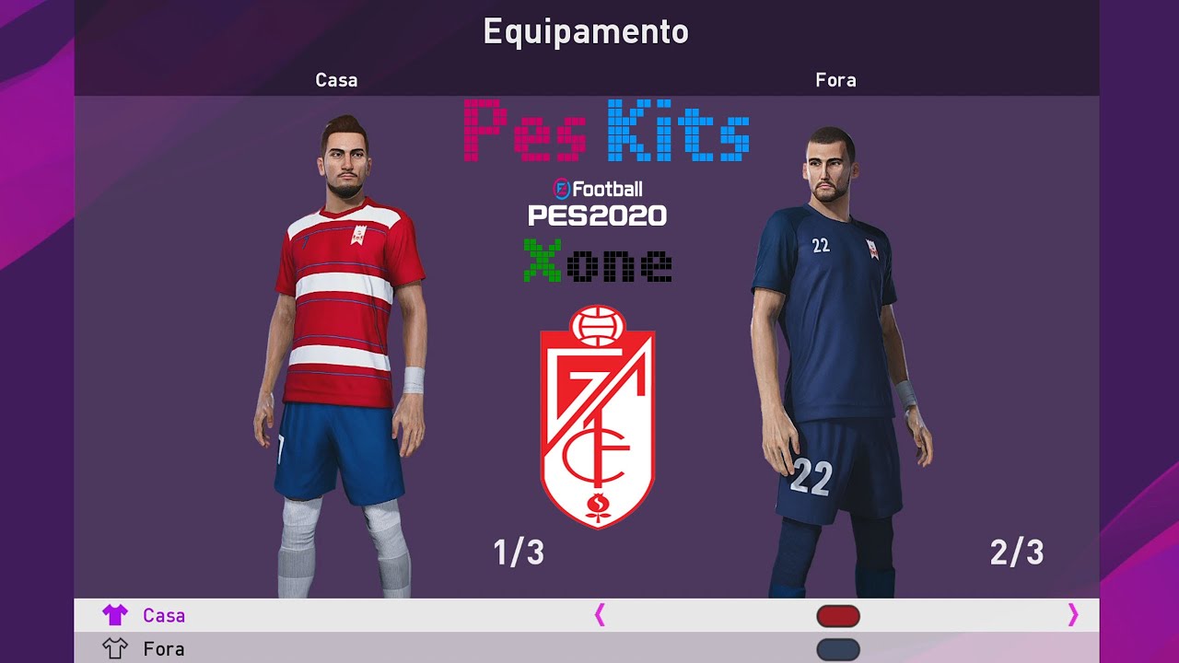This screenshot has width=1179, height=663.
Task: Click the Fora column header
Action: pyautogui.click(x=835, y=80)
